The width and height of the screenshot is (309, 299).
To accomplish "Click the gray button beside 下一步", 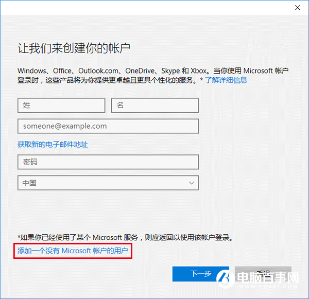I will pyautogui.click(x=263, y=274).
